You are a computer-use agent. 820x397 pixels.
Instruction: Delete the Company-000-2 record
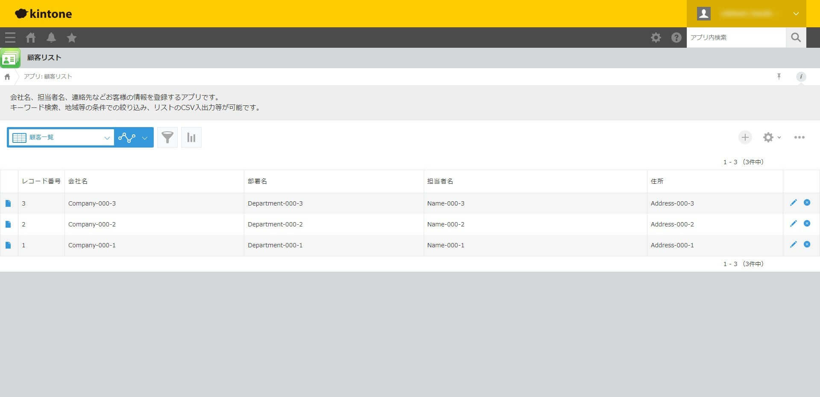click(807, 223)
